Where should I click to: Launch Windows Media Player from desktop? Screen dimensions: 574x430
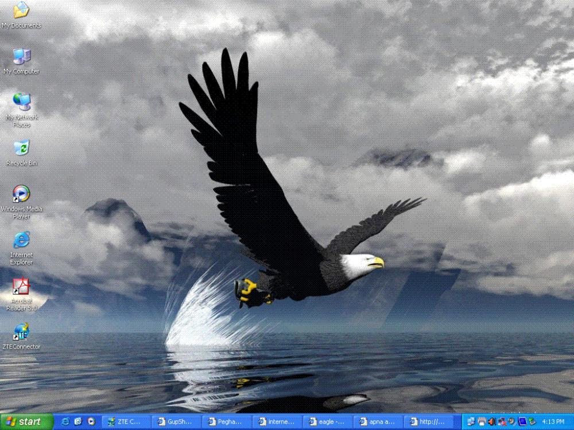[21, 194]
